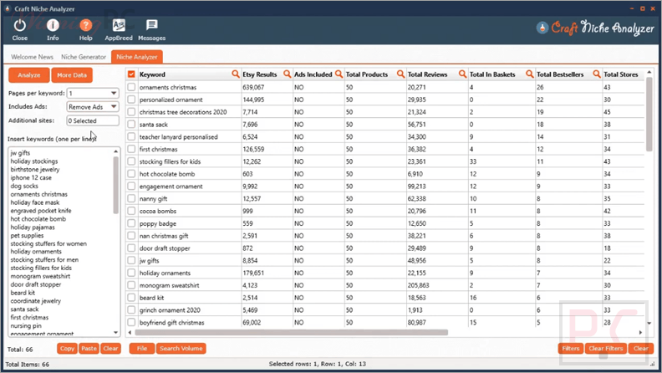Toggle the select-all checkbox in table header
The width and height of the screenshot is (662, 373).
pyautogui.click(x=131, y=74)
